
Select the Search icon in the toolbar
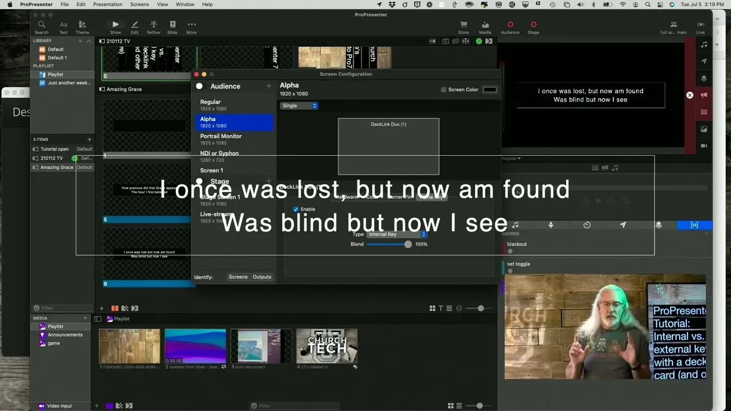click(41, 25)
